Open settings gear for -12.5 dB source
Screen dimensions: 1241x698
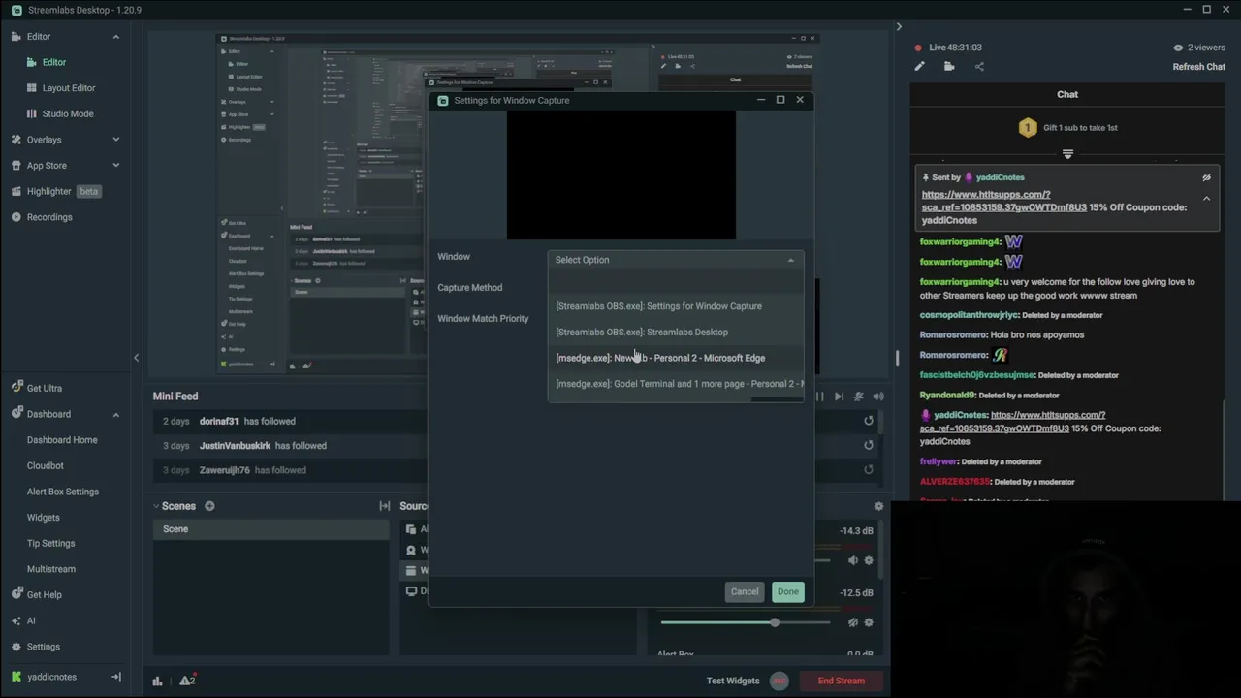point(869,622)
